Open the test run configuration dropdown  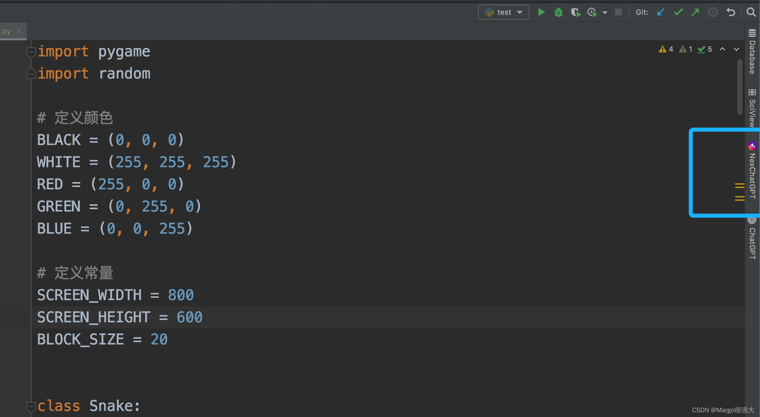coord(504,12)
